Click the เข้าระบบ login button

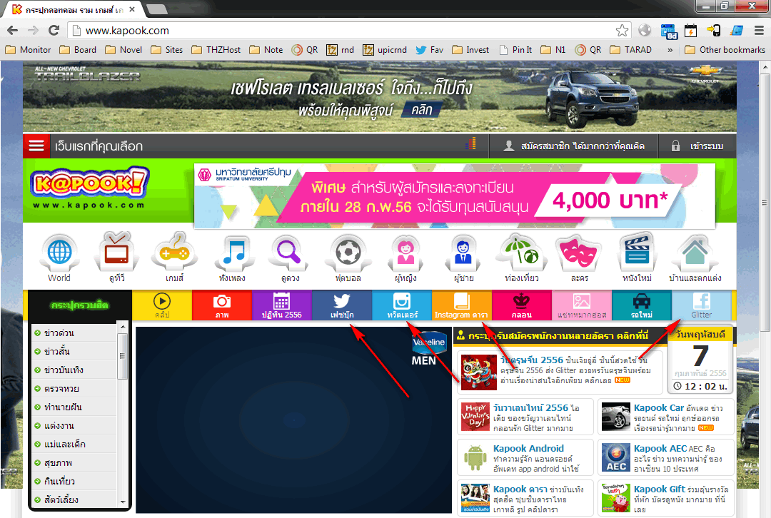[697, 146]
